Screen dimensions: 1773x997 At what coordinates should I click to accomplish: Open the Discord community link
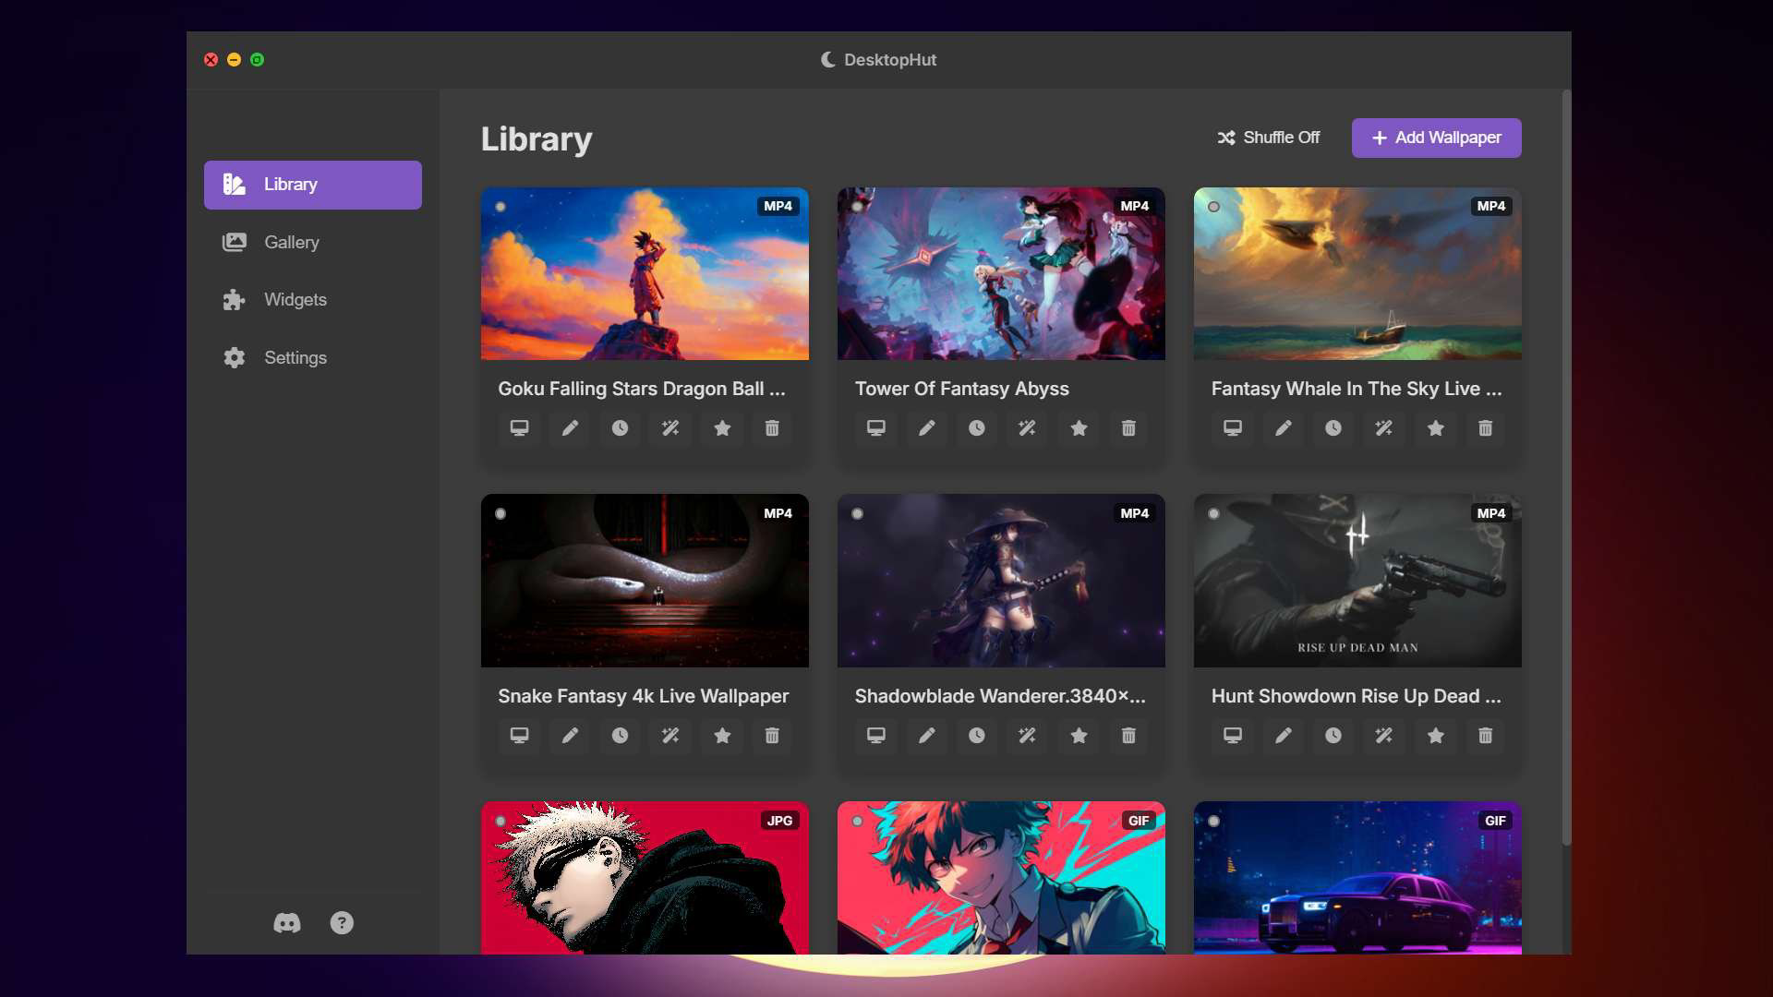pyautogui.click(x=287, y=923)
